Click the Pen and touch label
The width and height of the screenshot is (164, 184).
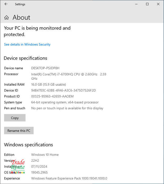click(15, 108)
